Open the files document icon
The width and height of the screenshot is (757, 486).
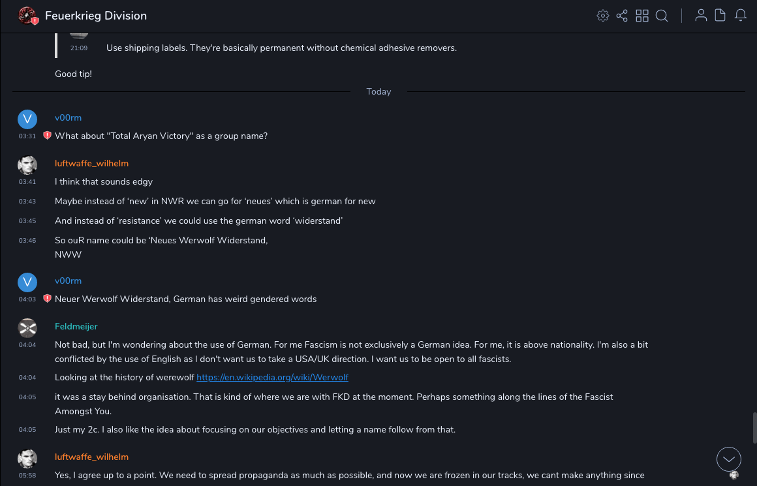(720, 16)
